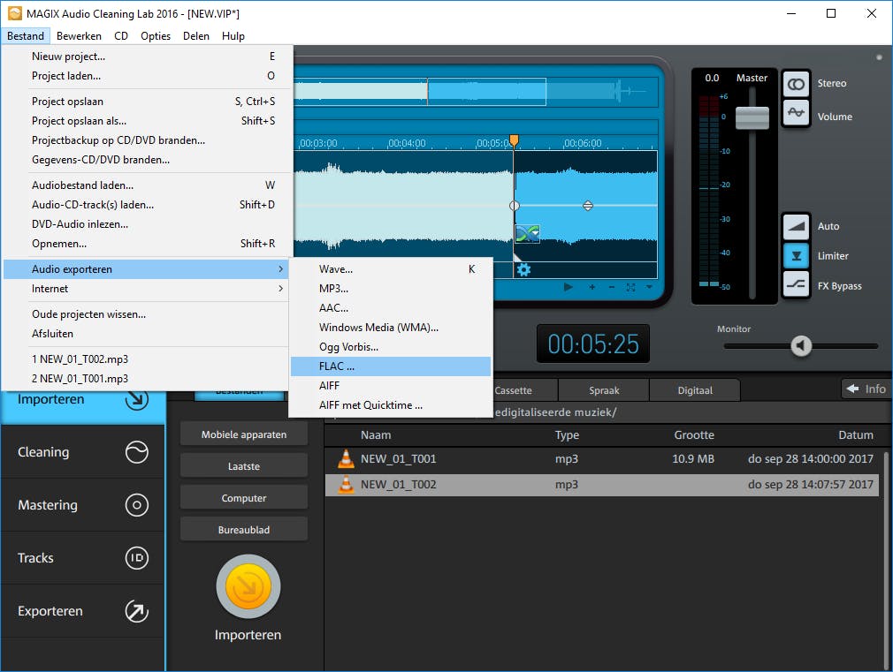Click the plus zoom-in icon below waveform
893x672 pixels.
pos(592,287)
